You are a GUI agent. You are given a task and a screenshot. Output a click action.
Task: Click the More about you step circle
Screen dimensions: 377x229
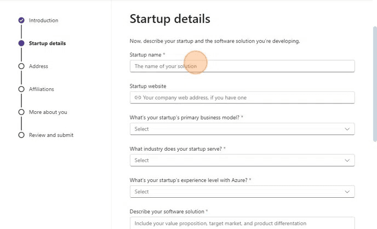pyautogui.click(x=21, y=112)
